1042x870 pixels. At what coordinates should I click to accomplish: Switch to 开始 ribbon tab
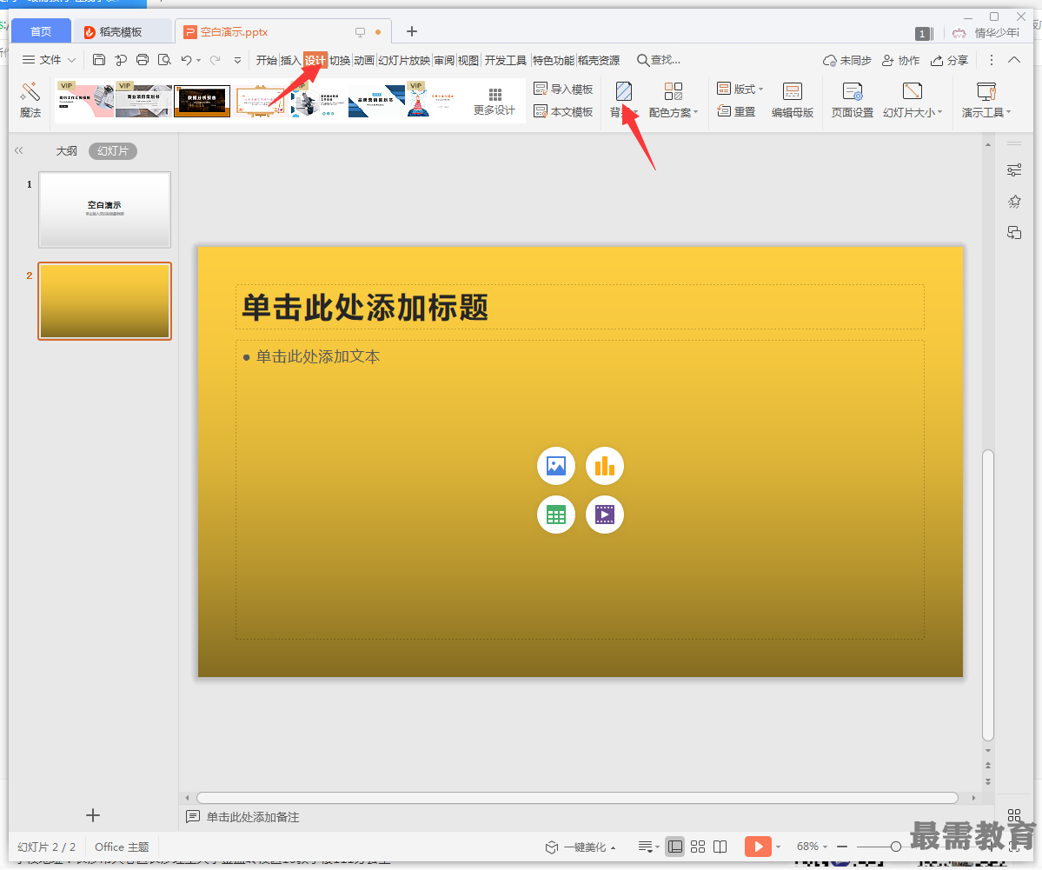point(267,61)
